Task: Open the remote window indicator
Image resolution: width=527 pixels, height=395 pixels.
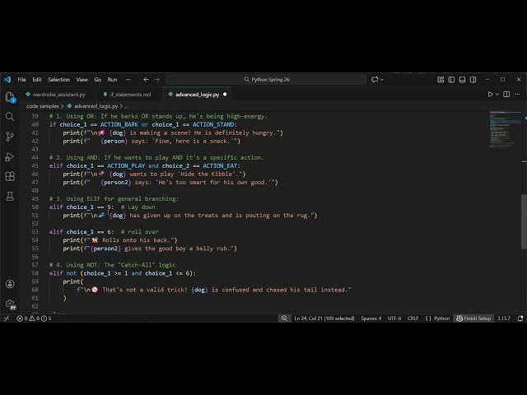Action: click(7, 318)
